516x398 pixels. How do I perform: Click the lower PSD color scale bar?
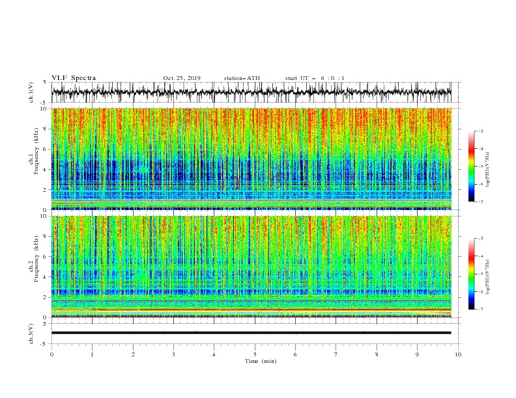471,274
